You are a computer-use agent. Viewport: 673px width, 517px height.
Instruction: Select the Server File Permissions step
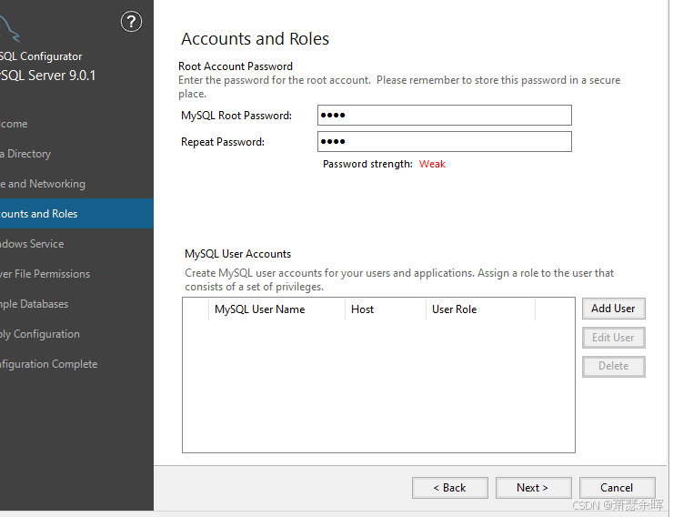pyautogui.click(x=45, y=274)
